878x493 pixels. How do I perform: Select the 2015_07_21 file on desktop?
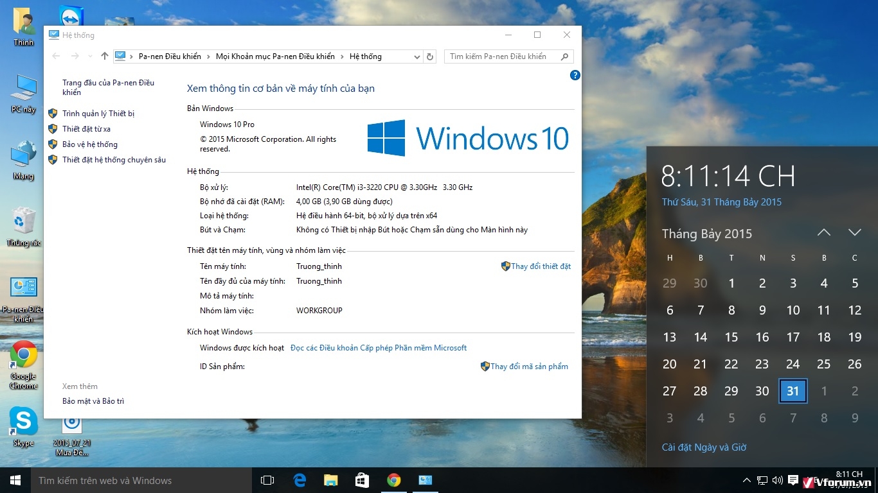click(71, 437)
